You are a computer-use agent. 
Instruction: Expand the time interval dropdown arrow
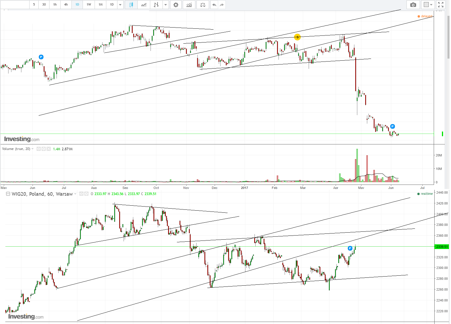tap(120, 5)
